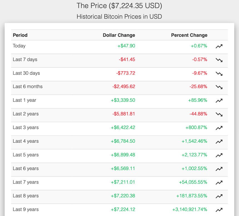Select the Last 2 years period label
This screenshot has width=239, height=216.
tap(26, 114)
